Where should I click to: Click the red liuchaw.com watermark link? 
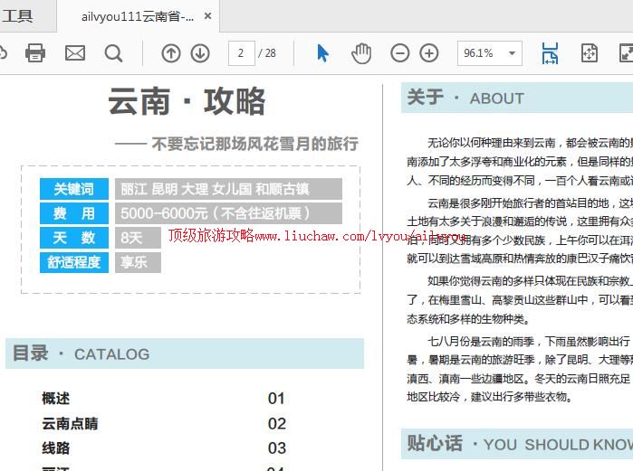coord(317,236)
